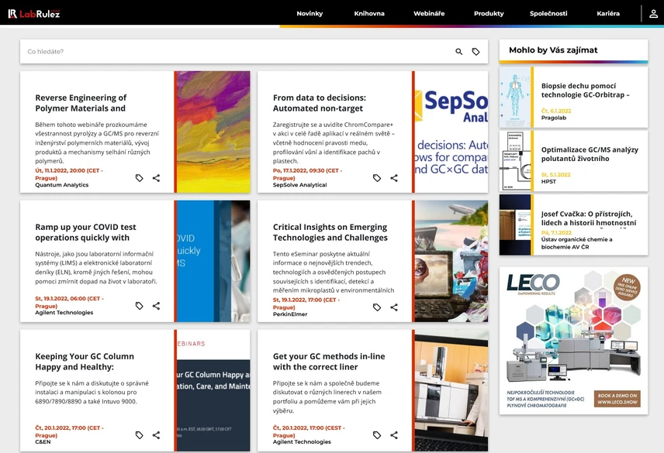Image resolution: width=664 pixels, height=453 pixels.
Task: Click the GC/MS schematic thumbnail for Optimalizace
Action: pos(515,161)
